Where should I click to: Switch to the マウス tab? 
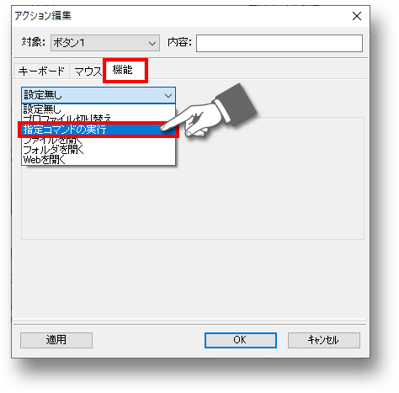(x=87, y=72)
